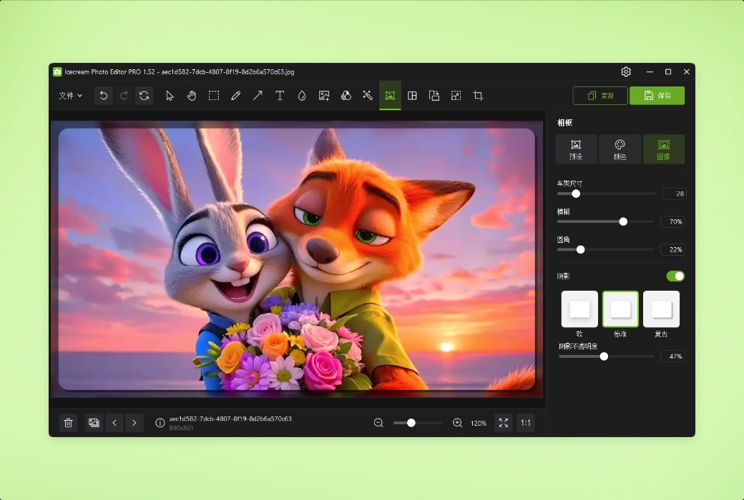The width and height of the screenshot is (744, 500).
Task: Switch to the 预设 tab
Action: tap(576, 149)
